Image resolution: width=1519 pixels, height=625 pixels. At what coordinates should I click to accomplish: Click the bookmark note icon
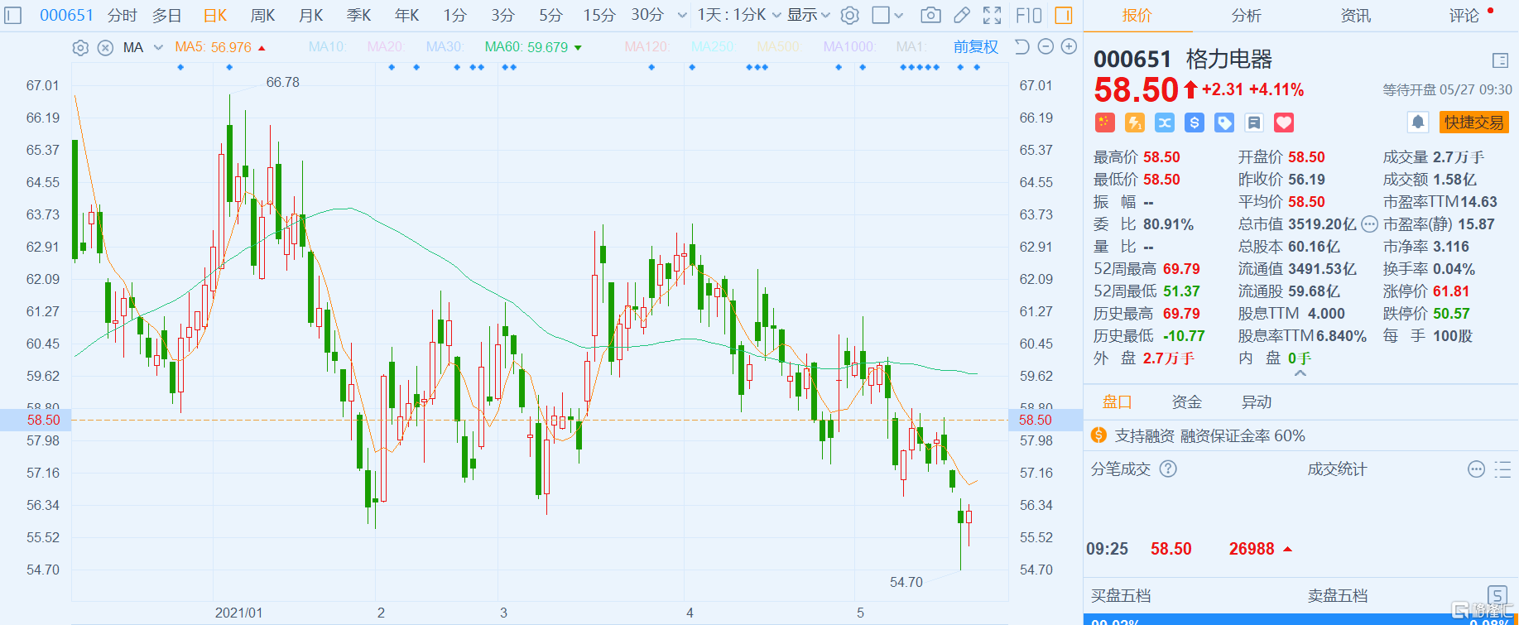[1254, 123]
